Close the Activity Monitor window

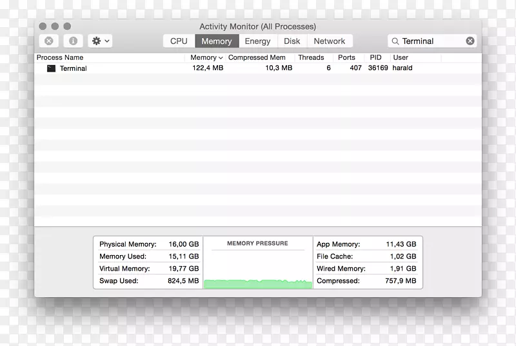tap(43, 26)
